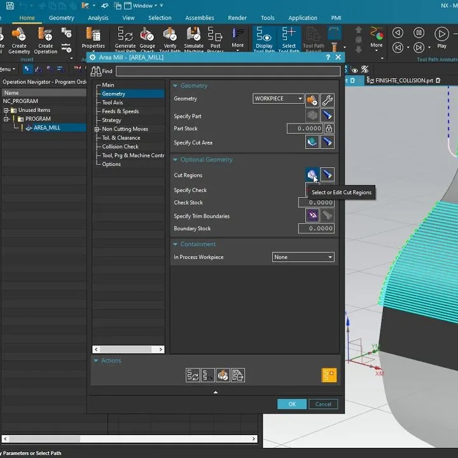
Task: Open the WORKPIECE geometry dropdown
Action: pyautogui.click(x=279, y=99)
